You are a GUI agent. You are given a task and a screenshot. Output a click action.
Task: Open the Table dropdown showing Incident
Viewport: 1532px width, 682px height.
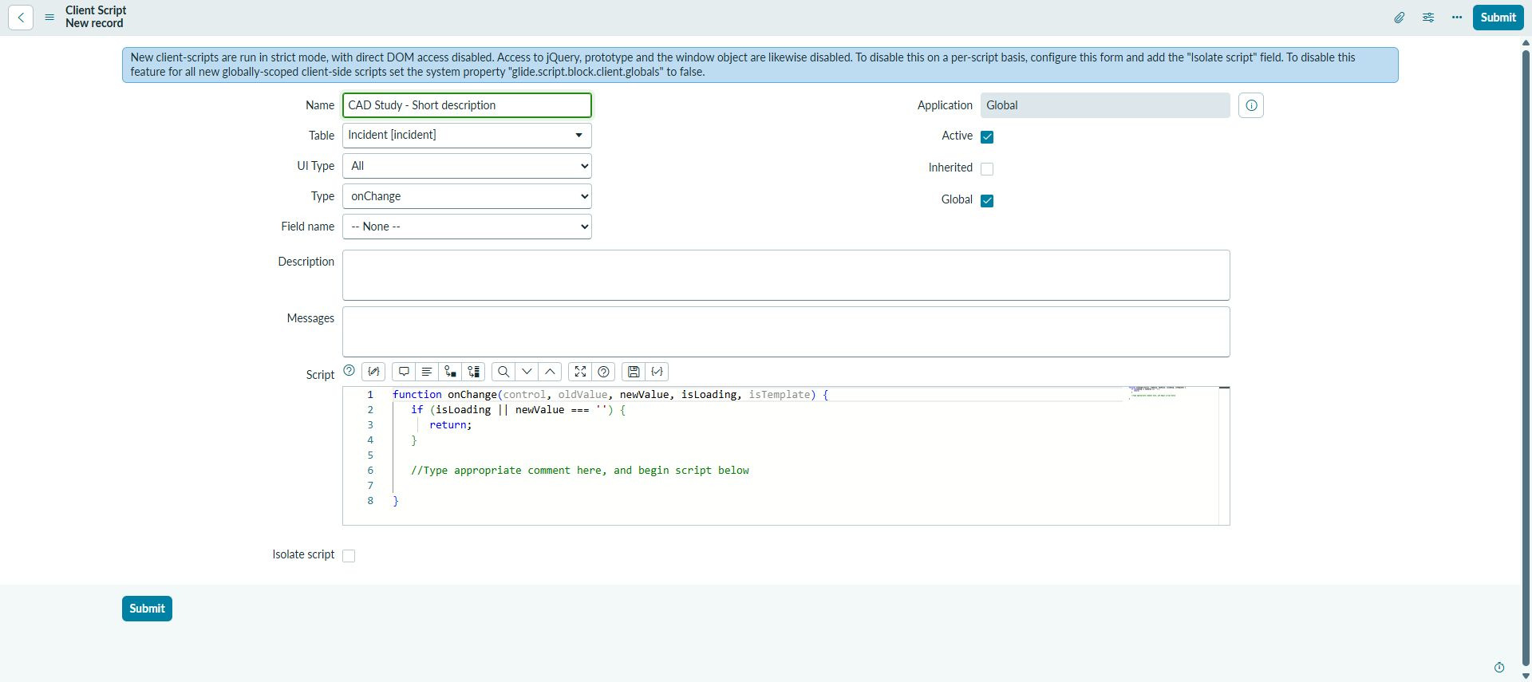[x=467, y=136]
